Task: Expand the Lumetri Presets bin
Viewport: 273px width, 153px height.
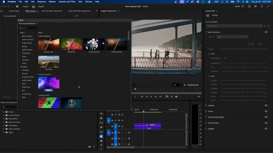Action: click(x=4, y=115)
